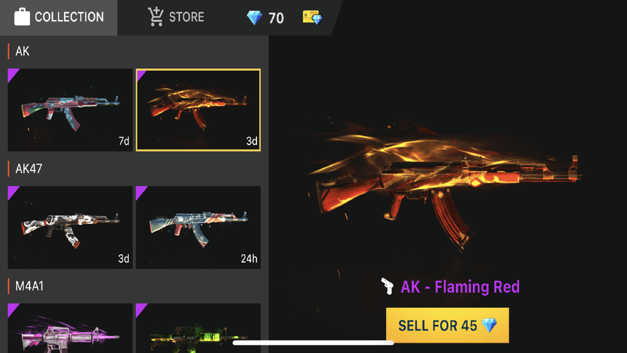Select the green-yellow M4A1 skin

[198, 328]
